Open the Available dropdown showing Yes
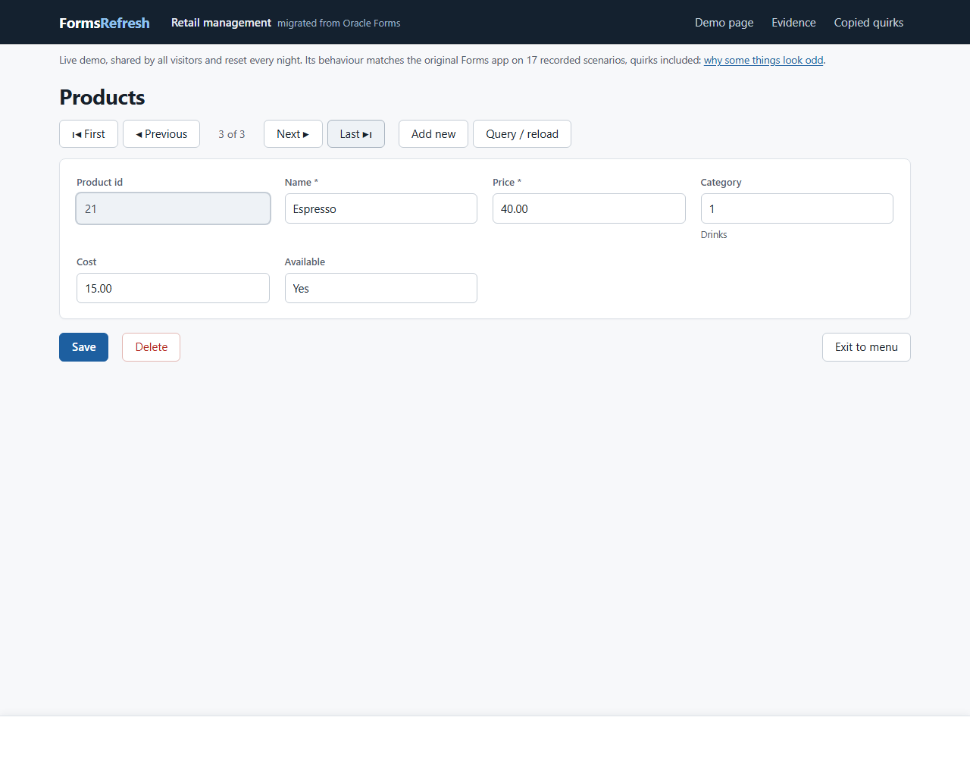 tap(381, 288)
